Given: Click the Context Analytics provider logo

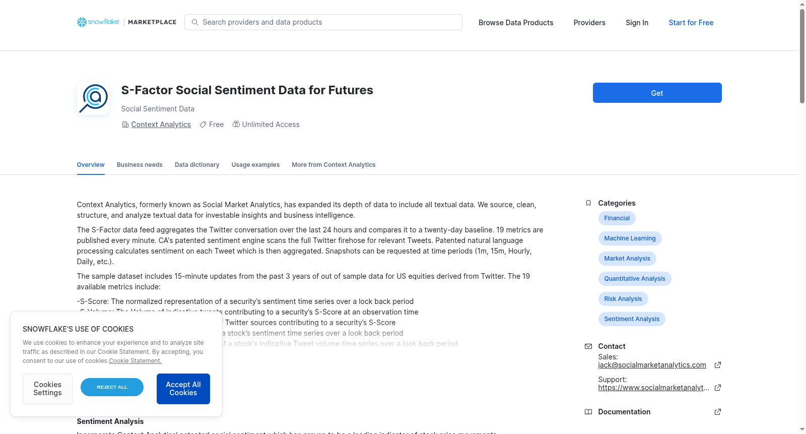Looking at the screenshot, I should [93, 99].
